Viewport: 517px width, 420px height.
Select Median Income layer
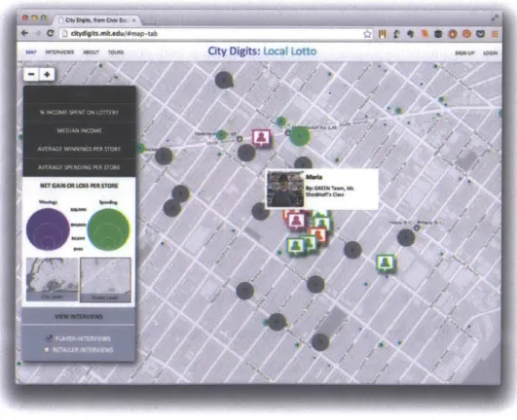tap(79, 130)
